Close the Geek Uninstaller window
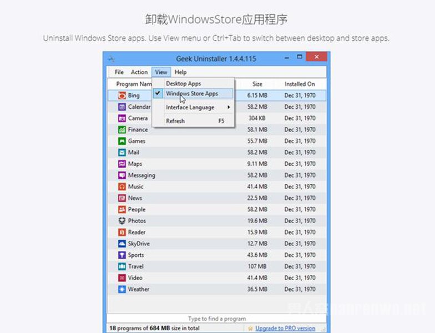 pos(316,57)
